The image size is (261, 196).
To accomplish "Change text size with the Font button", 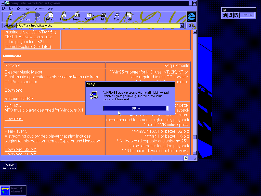I will [117, 17].
